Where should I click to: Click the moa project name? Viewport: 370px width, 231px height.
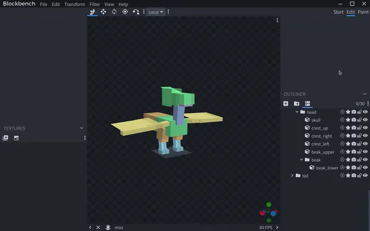pyautogui.click(x=119, y=228)
